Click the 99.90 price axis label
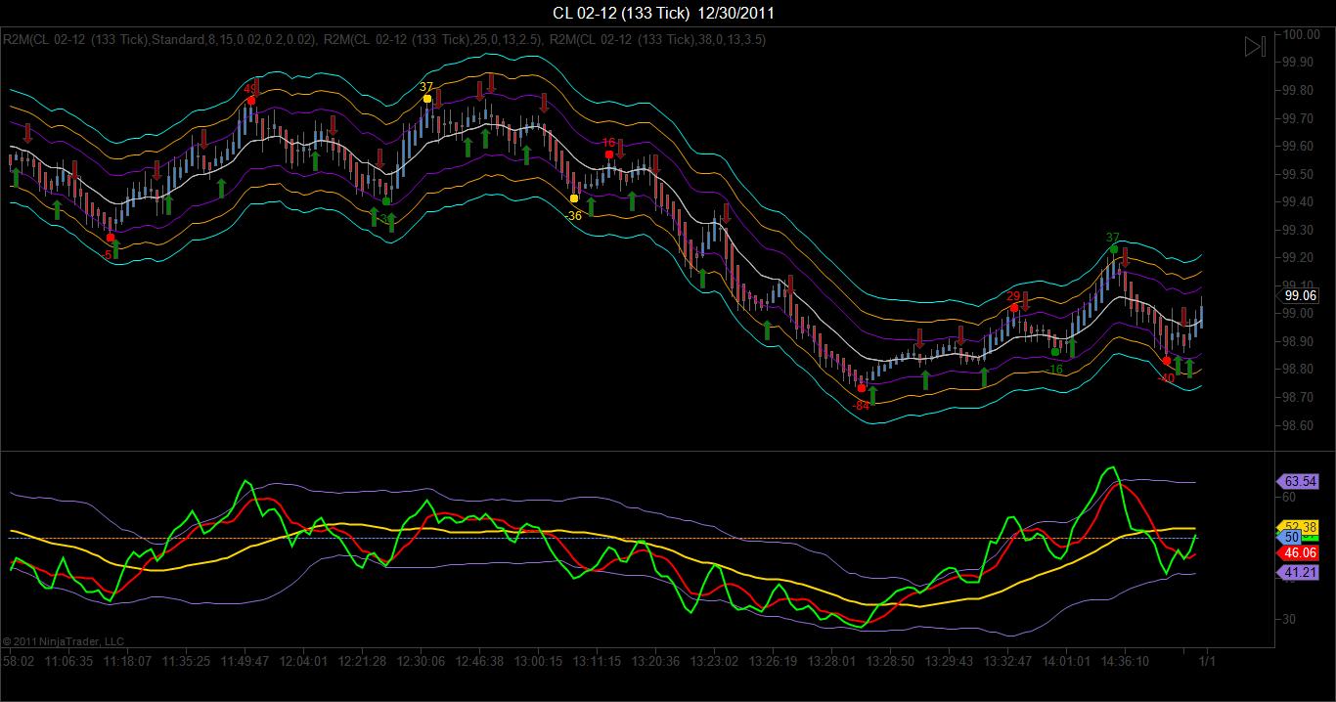 click(1298, 62)
